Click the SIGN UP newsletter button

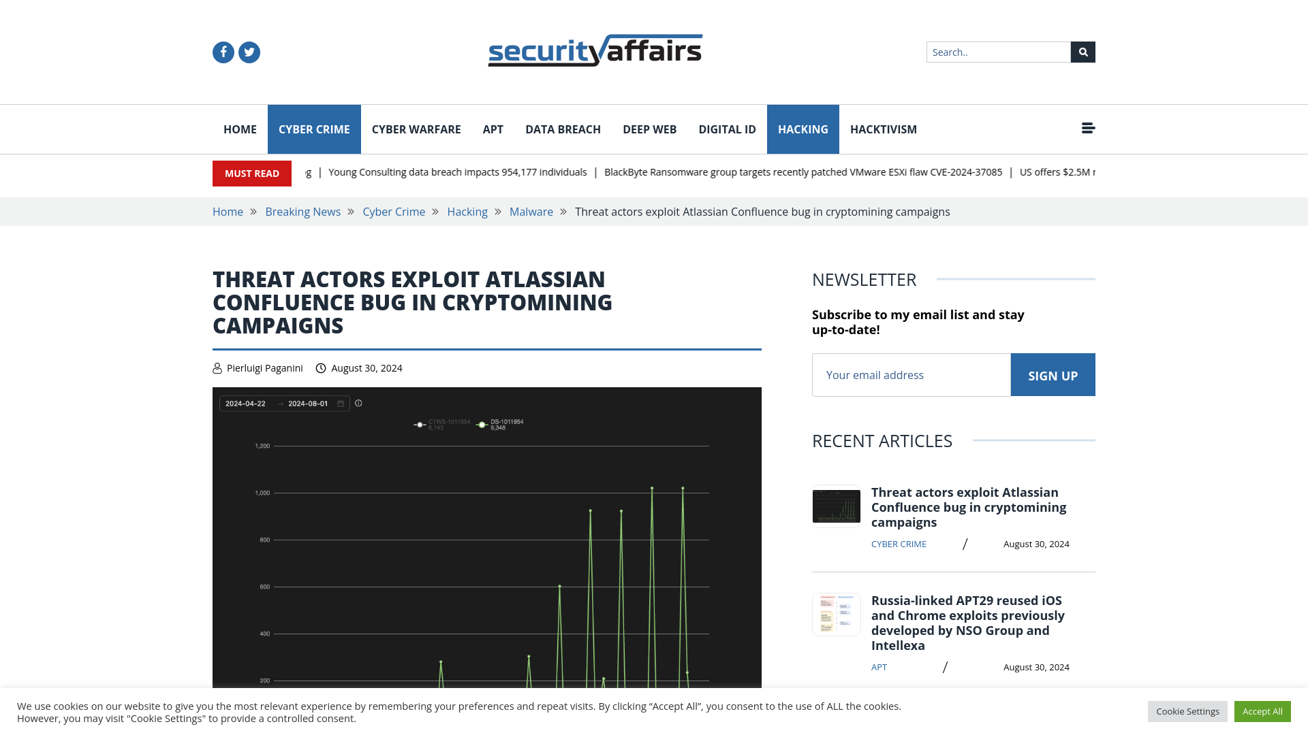click(x=1053, y=374)
